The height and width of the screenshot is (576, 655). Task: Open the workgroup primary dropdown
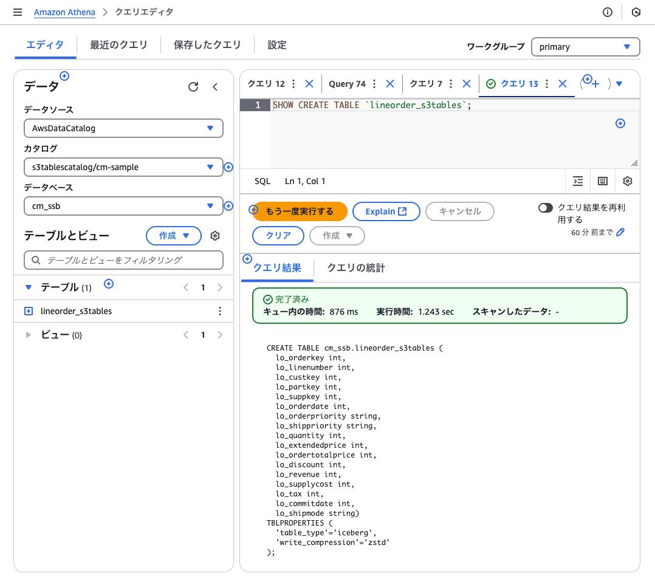pyautogui.click(x=585, y=47)
